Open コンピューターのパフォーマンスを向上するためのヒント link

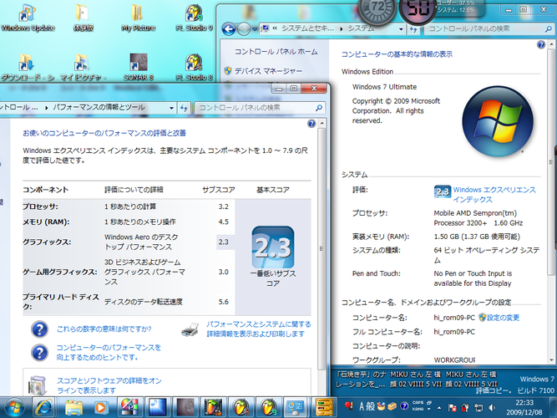[x=109, y=352]
